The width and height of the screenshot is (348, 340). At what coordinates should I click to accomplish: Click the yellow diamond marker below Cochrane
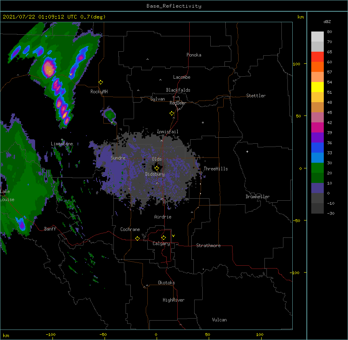137,238
